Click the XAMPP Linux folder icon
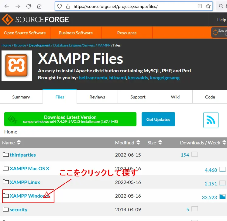The width and height of the screenshot is (227, 221). [x=6, y=182]
